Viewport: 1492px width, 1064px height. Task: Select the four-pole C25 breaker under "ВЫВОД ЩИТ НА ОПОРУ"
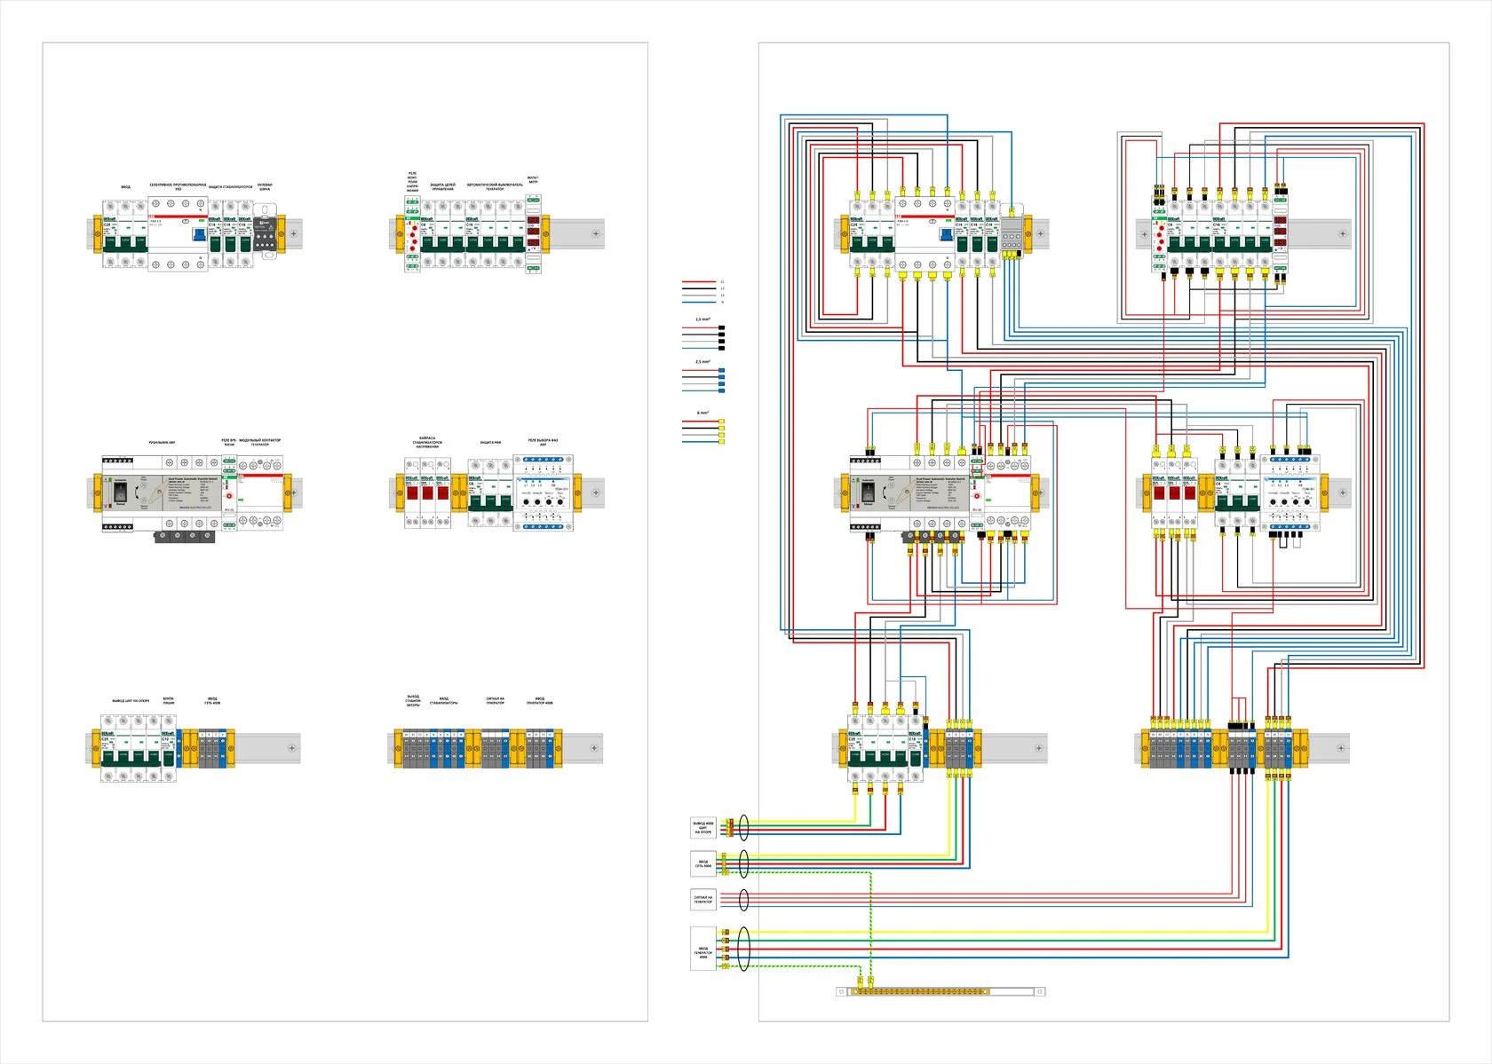(x=131, y=749)
